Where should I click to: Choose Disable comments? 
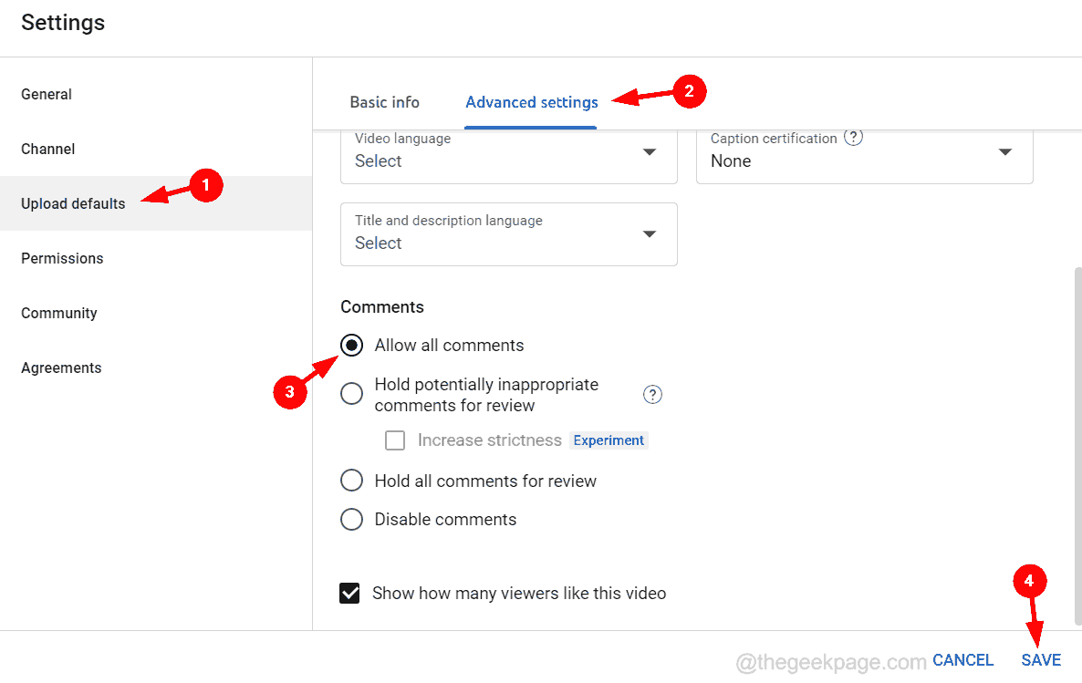351,519
